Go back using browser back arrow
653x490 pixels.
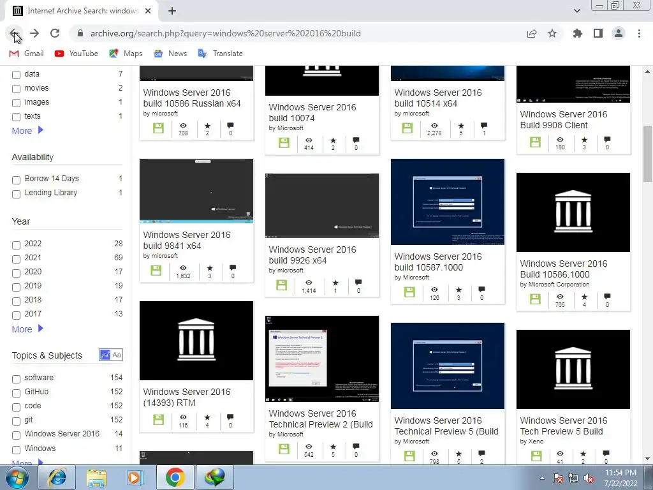[14, 33]
